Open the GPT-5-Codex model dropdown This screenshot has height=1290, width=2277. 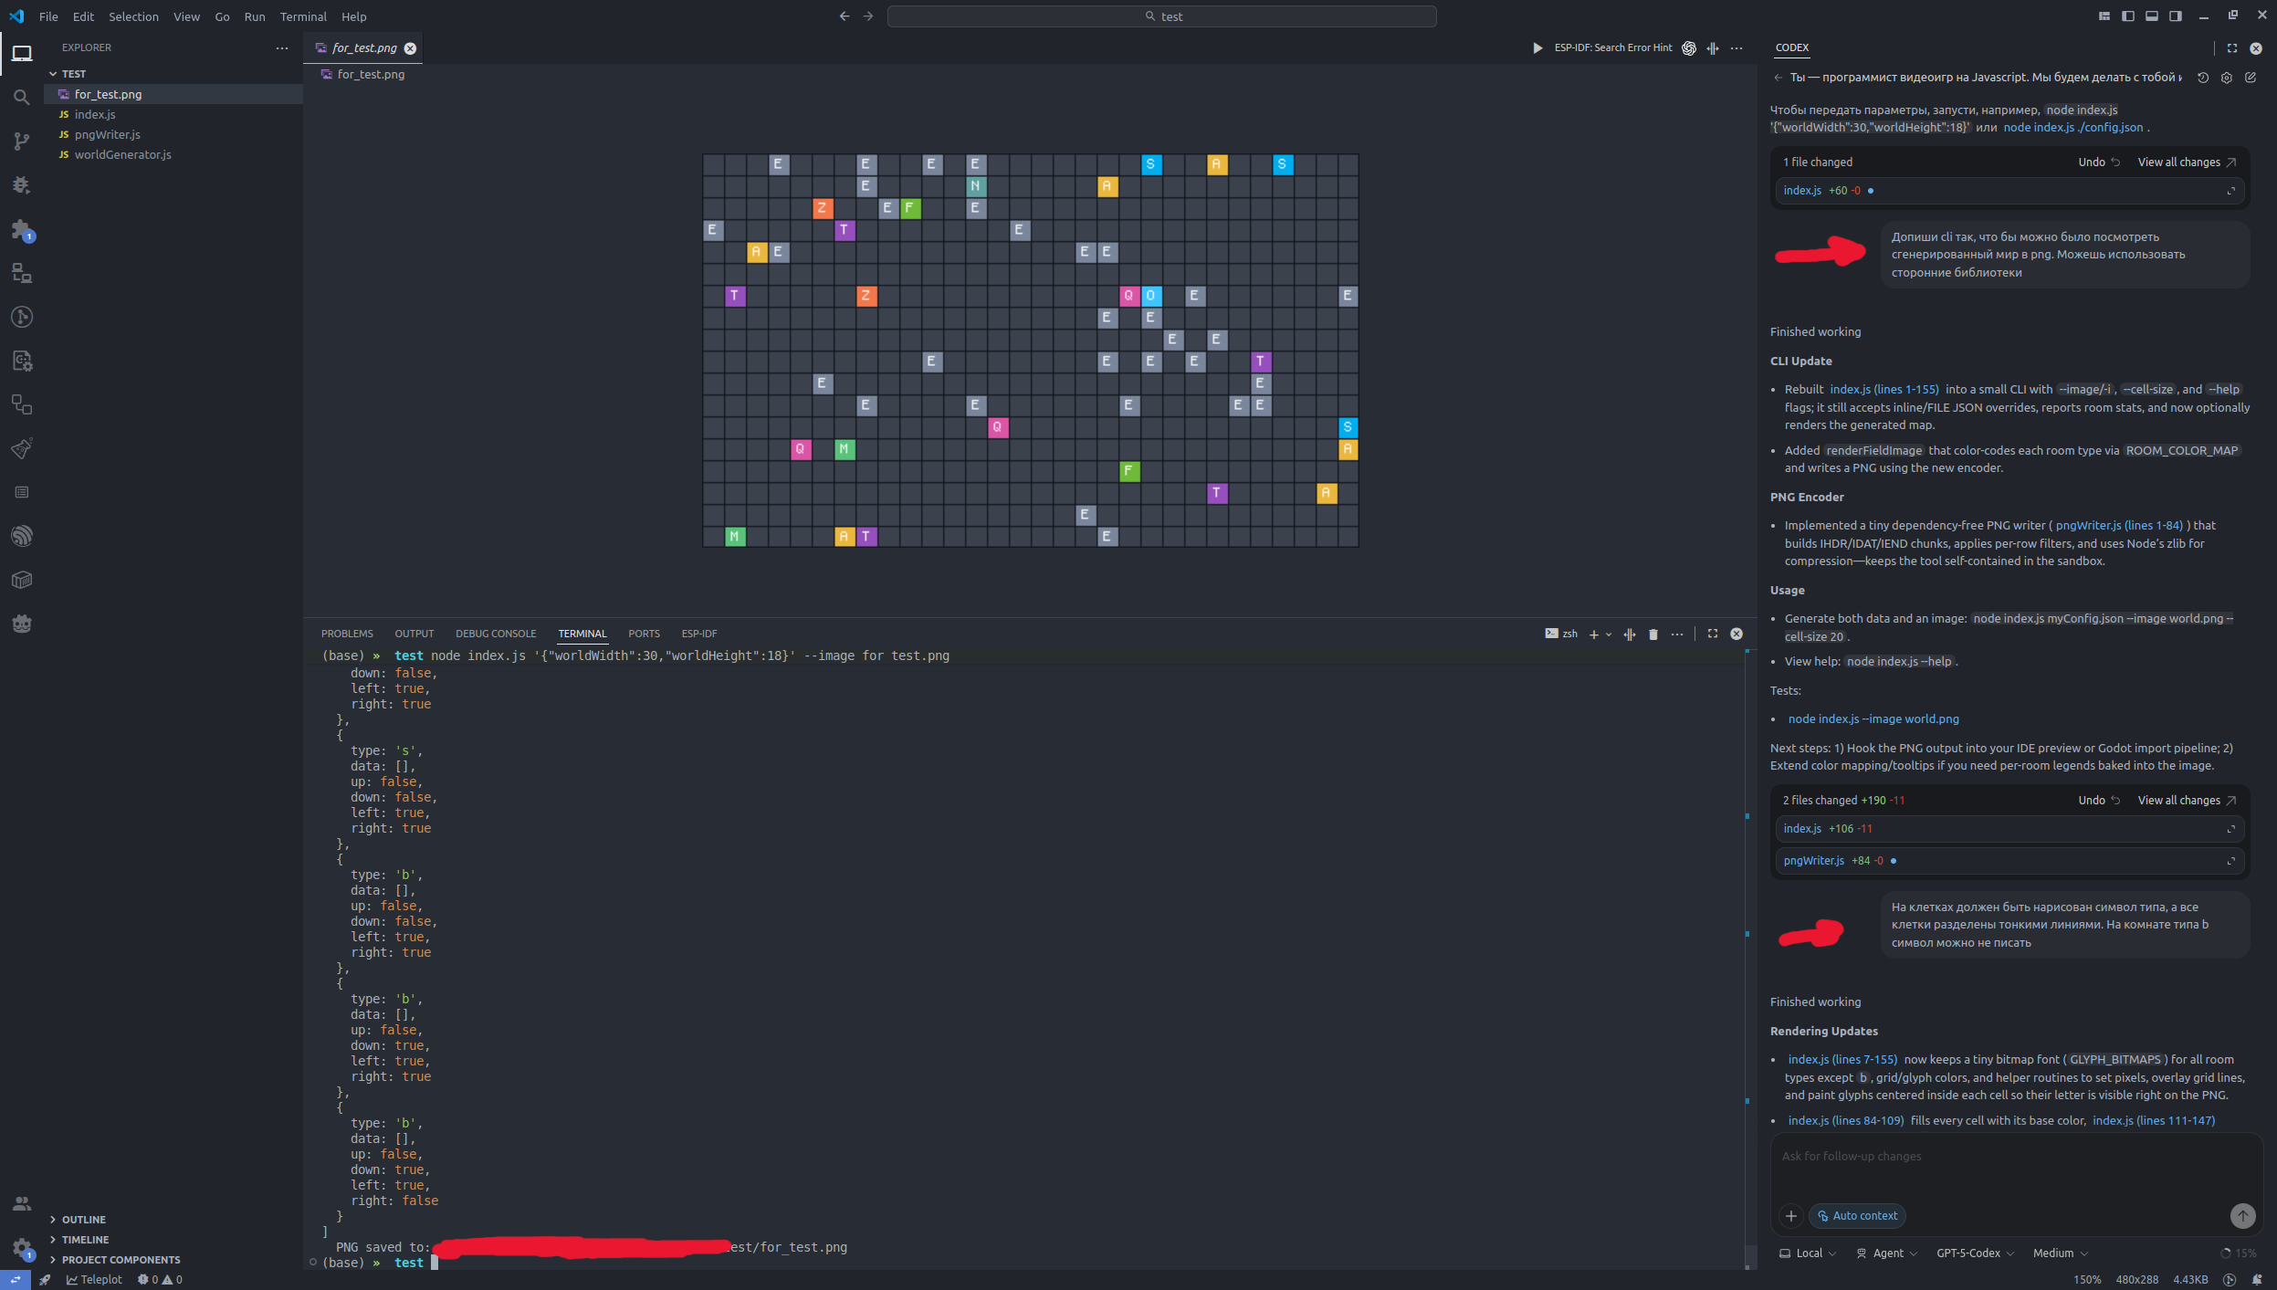1975,1253
